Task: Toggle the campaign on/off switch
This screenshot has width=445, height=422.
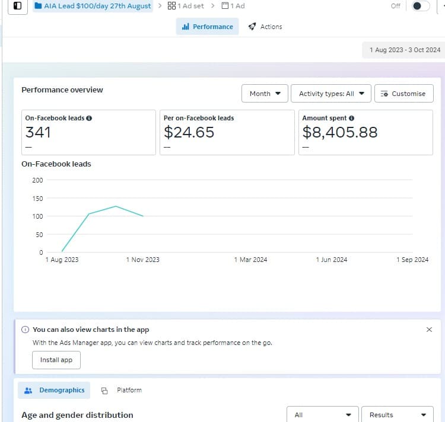Action: click(420, 6)
